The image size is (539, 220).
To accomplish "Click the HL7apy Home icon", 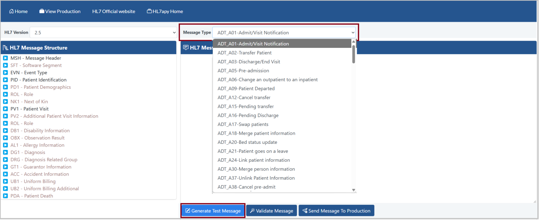I will pyautogui.click(x=149, y=11).
